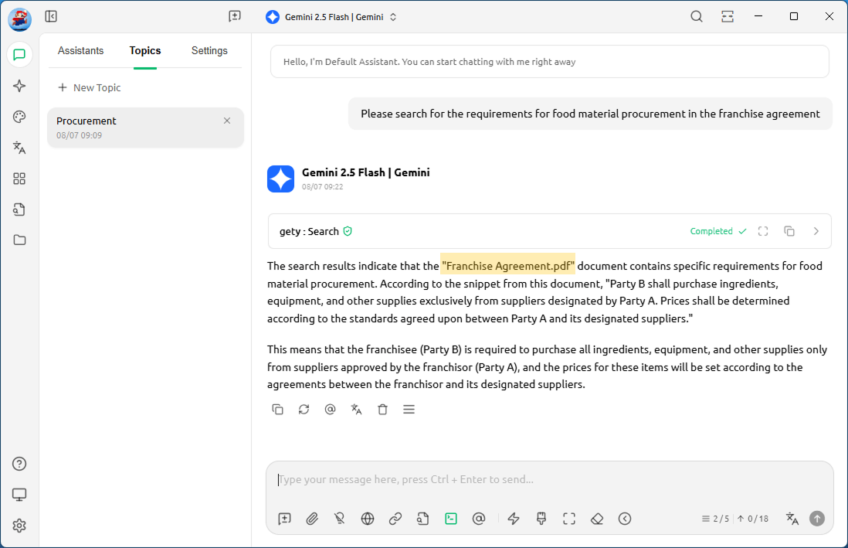Click the green shield icon beside gety : Search
This screenshot has width=848, height=548.
[348, 231]
